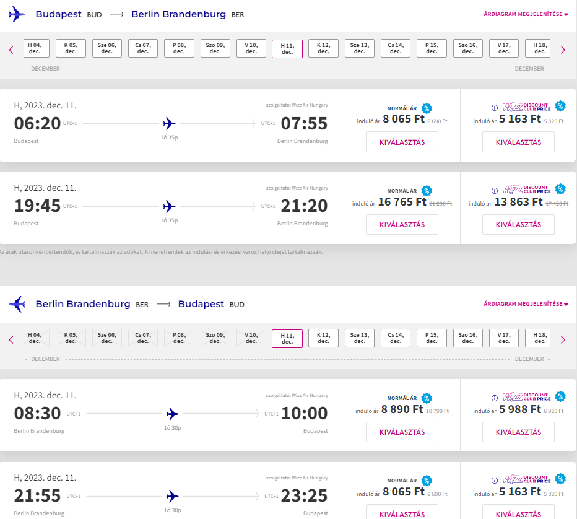Screen dimensions: 577x519
Task: Choose club price 5 163 Ft for 06:20 flight
Action: [x=518, y=142]
